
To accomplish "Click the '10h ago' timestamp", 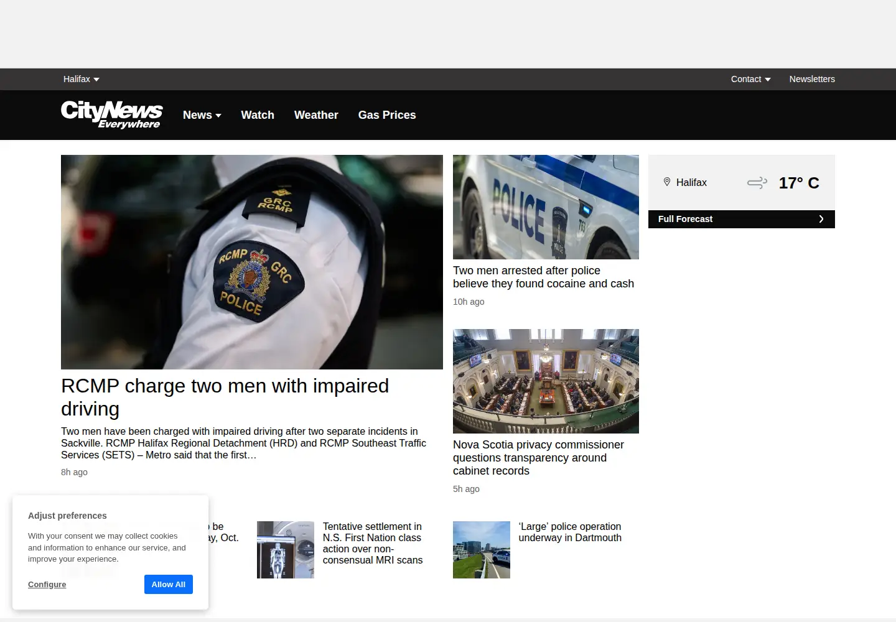I will (x=469, y=302).
